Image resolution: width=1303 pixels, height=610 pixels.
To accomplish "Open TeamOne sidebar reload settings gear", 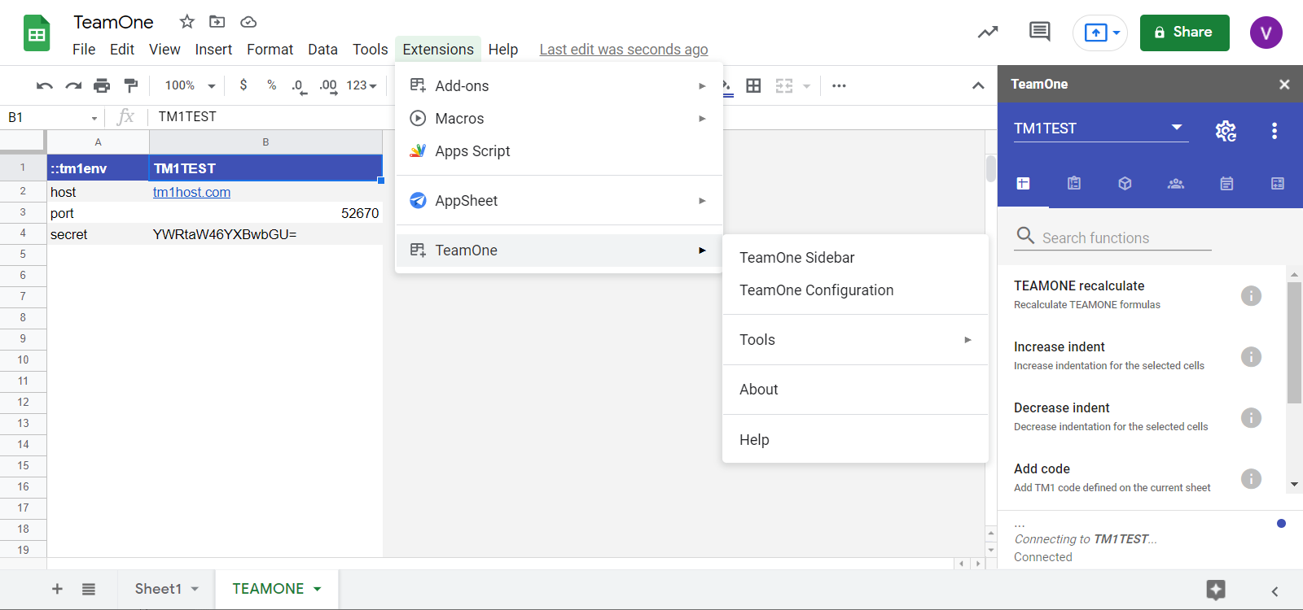I will pos(1226,130).
